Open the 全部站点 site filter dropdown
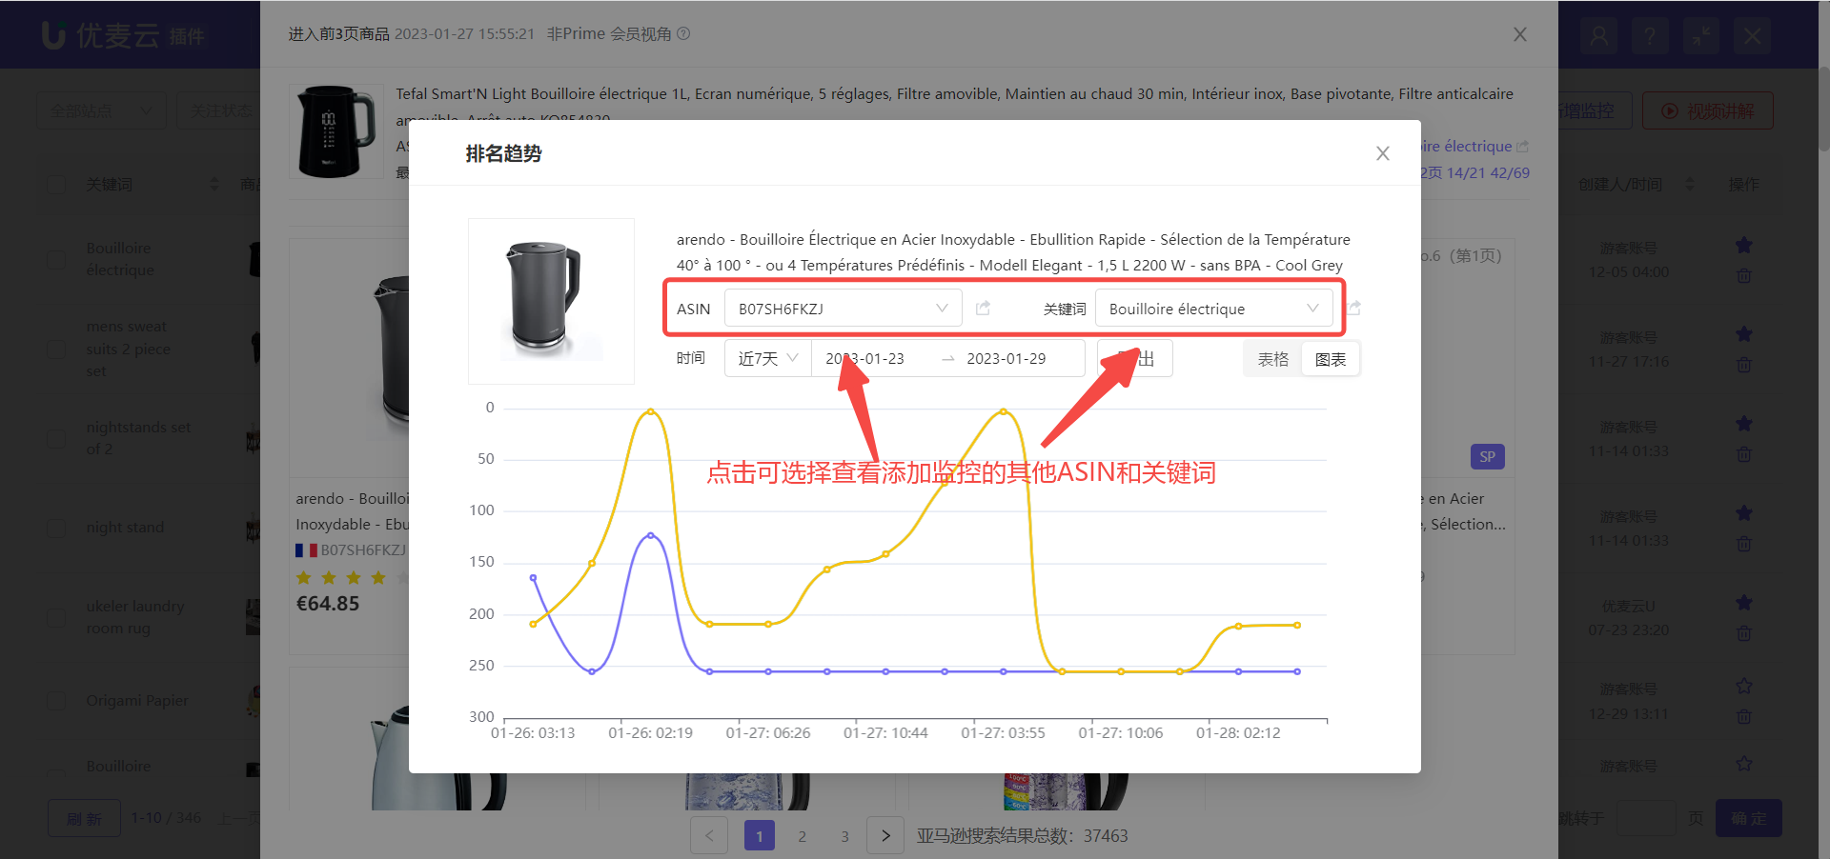This screenshot has height=859, width=1830. click(101, 111)
